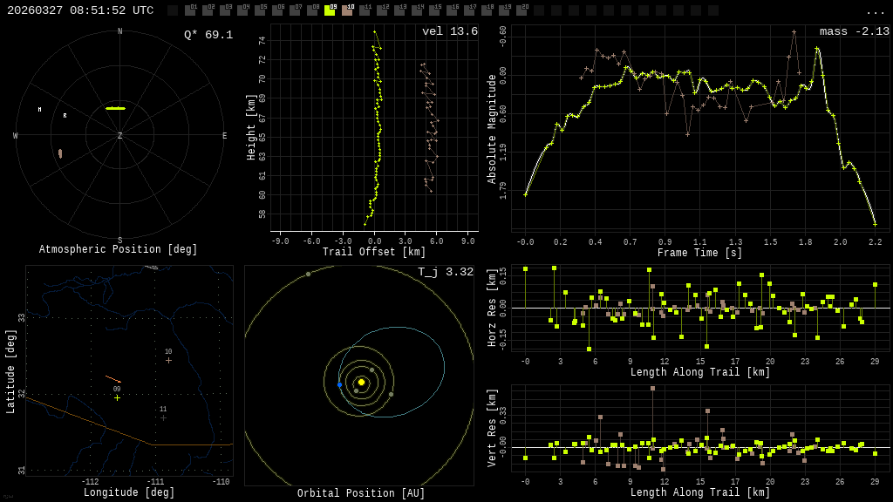Click the yellow meteor track on sky plot
The width and height of the screenshot is (893, 502).
click(x=115, y=108)
